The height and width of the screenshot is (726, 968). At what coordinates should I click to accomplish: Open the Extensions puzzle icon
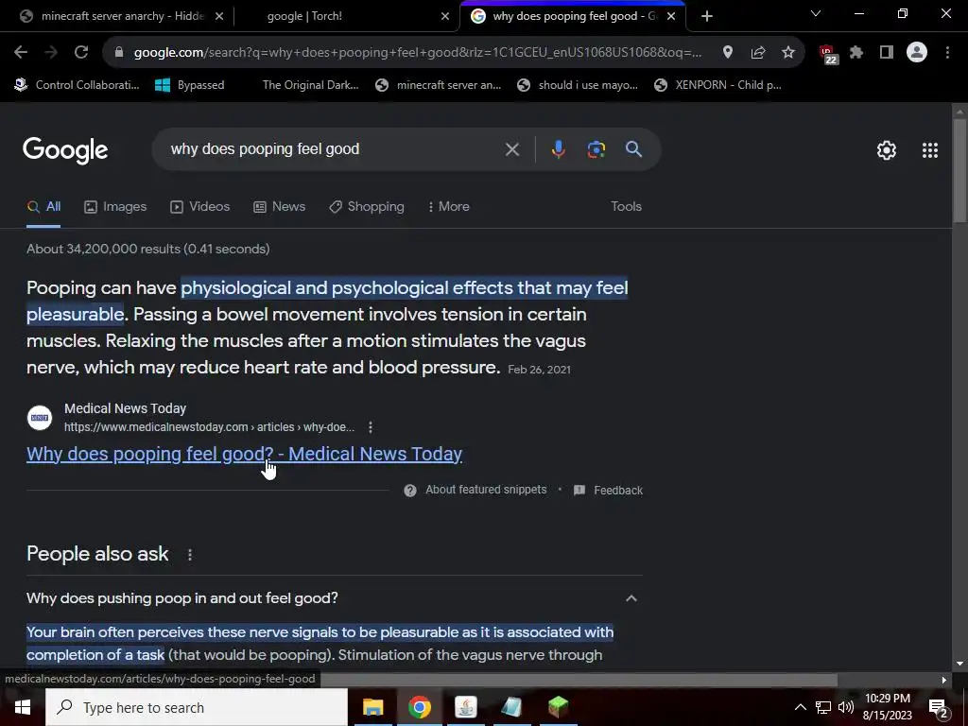point(856,53)
